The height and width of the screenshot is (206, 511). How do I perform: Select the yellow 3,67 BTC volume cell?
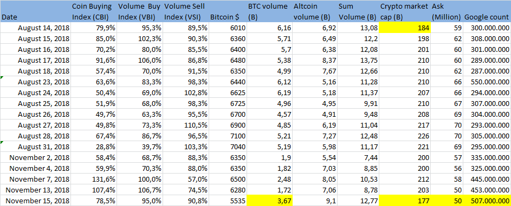pyautogui.click(x=270, y=201)
